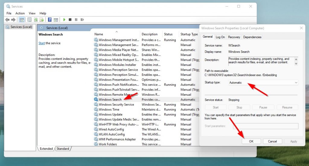Viewport: 309px width, 166px height.
Task: Click gear icon next to Wired AutoConfig
Action: pos(96,129)
